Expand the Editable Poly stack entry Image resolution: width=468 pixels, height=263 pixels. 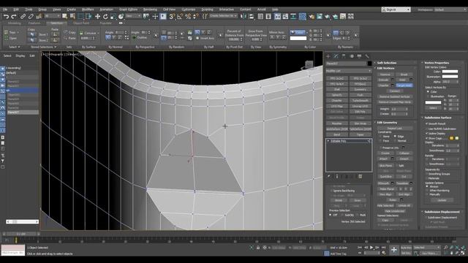pos(328,141)
